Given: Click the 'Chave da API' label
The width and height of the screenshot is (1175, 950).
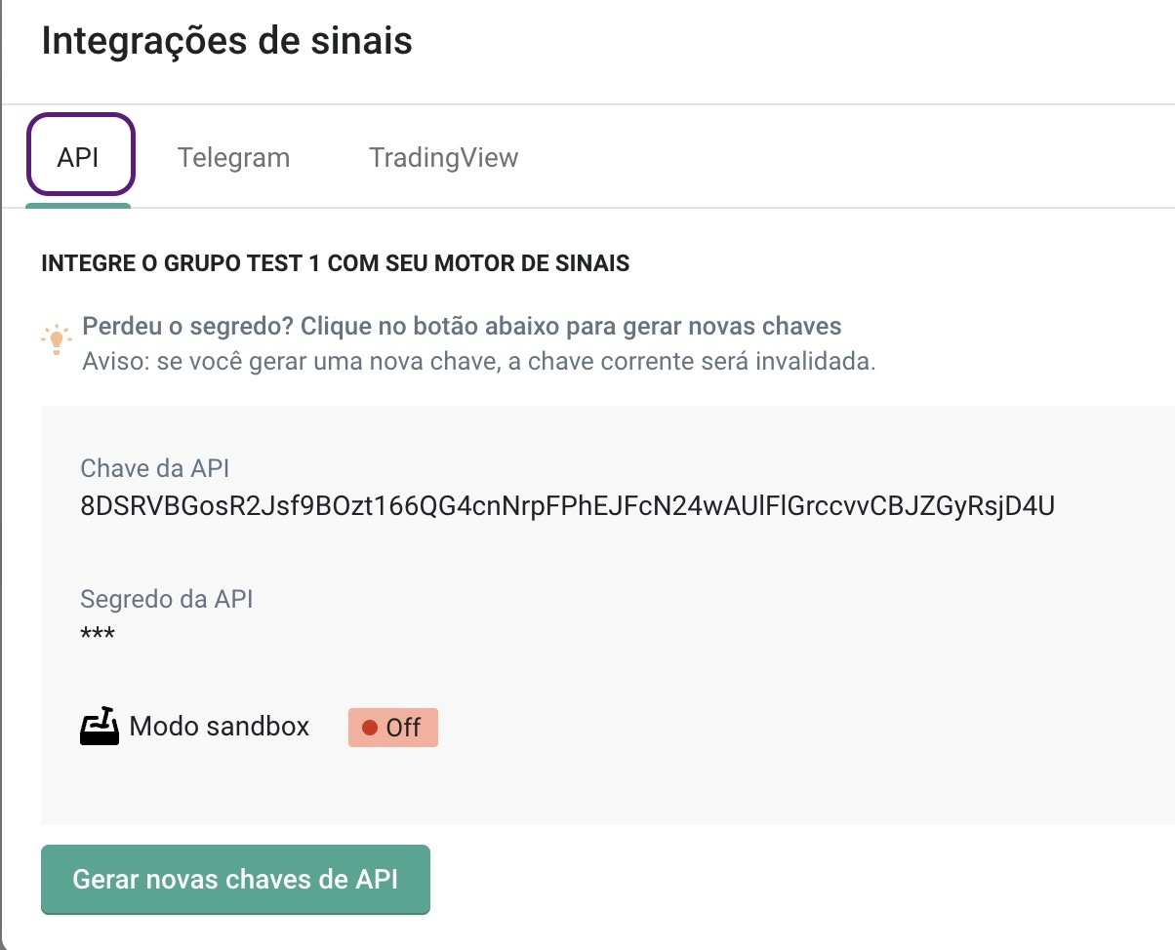Looking at the screenshot, I should tap(155, 468).
